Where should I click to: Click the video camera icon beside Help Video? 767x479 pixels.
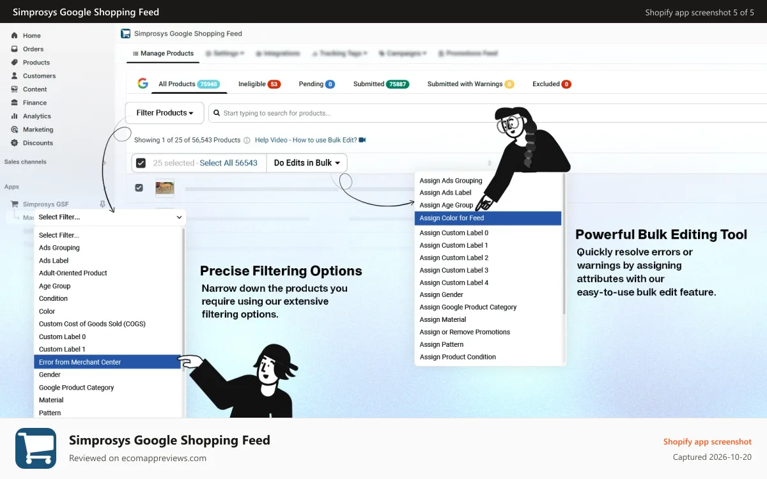click(362, 140)
